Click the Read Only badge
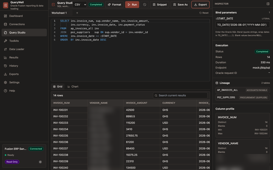The height and width of the screenshot is (170, 273). [12, 162]
